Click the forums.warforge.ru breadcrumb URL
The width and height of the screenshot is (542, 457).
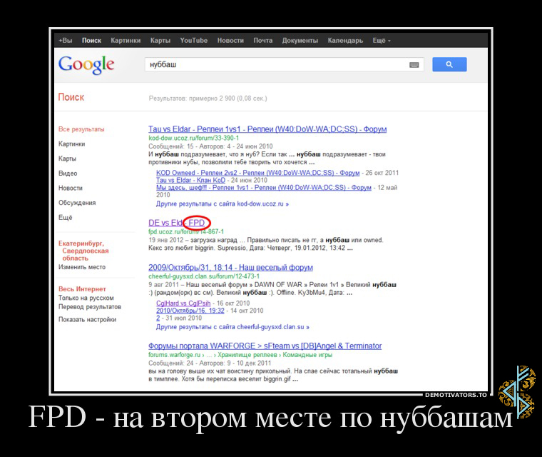(240, 355)
